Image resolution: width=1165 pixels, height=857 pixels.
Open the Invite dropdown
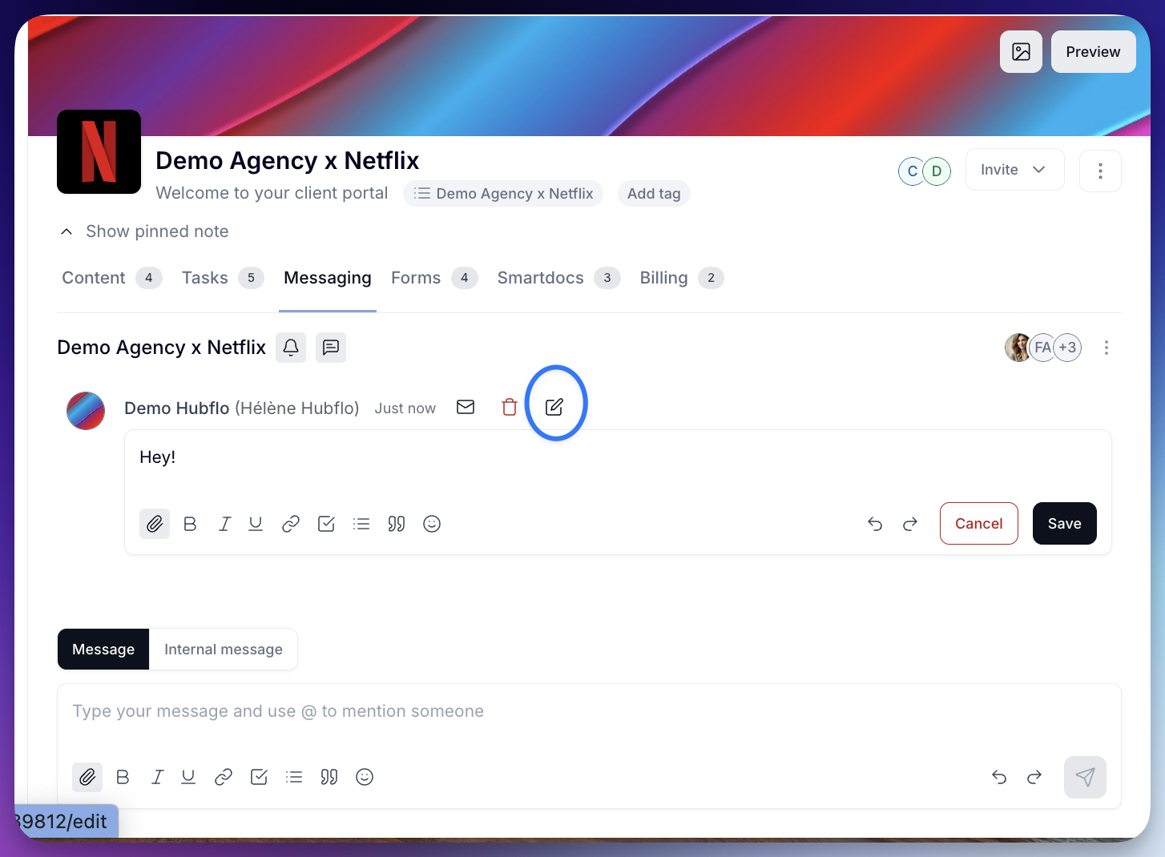tap(1014, 170)
